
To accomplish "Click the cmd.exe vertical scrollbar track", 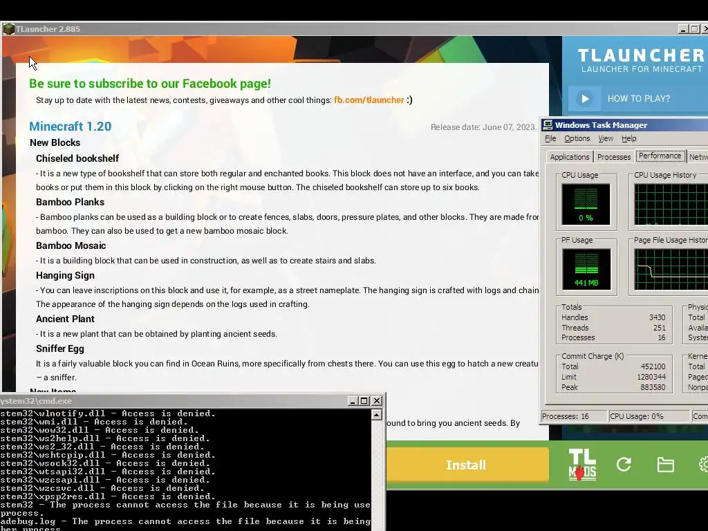I will tap(377, 474).
